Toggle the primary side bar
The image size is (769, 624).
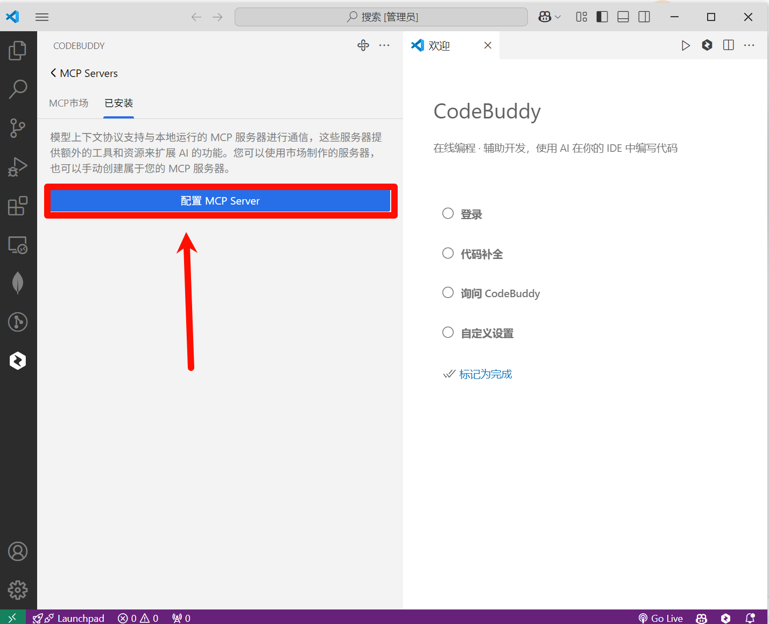602,17
